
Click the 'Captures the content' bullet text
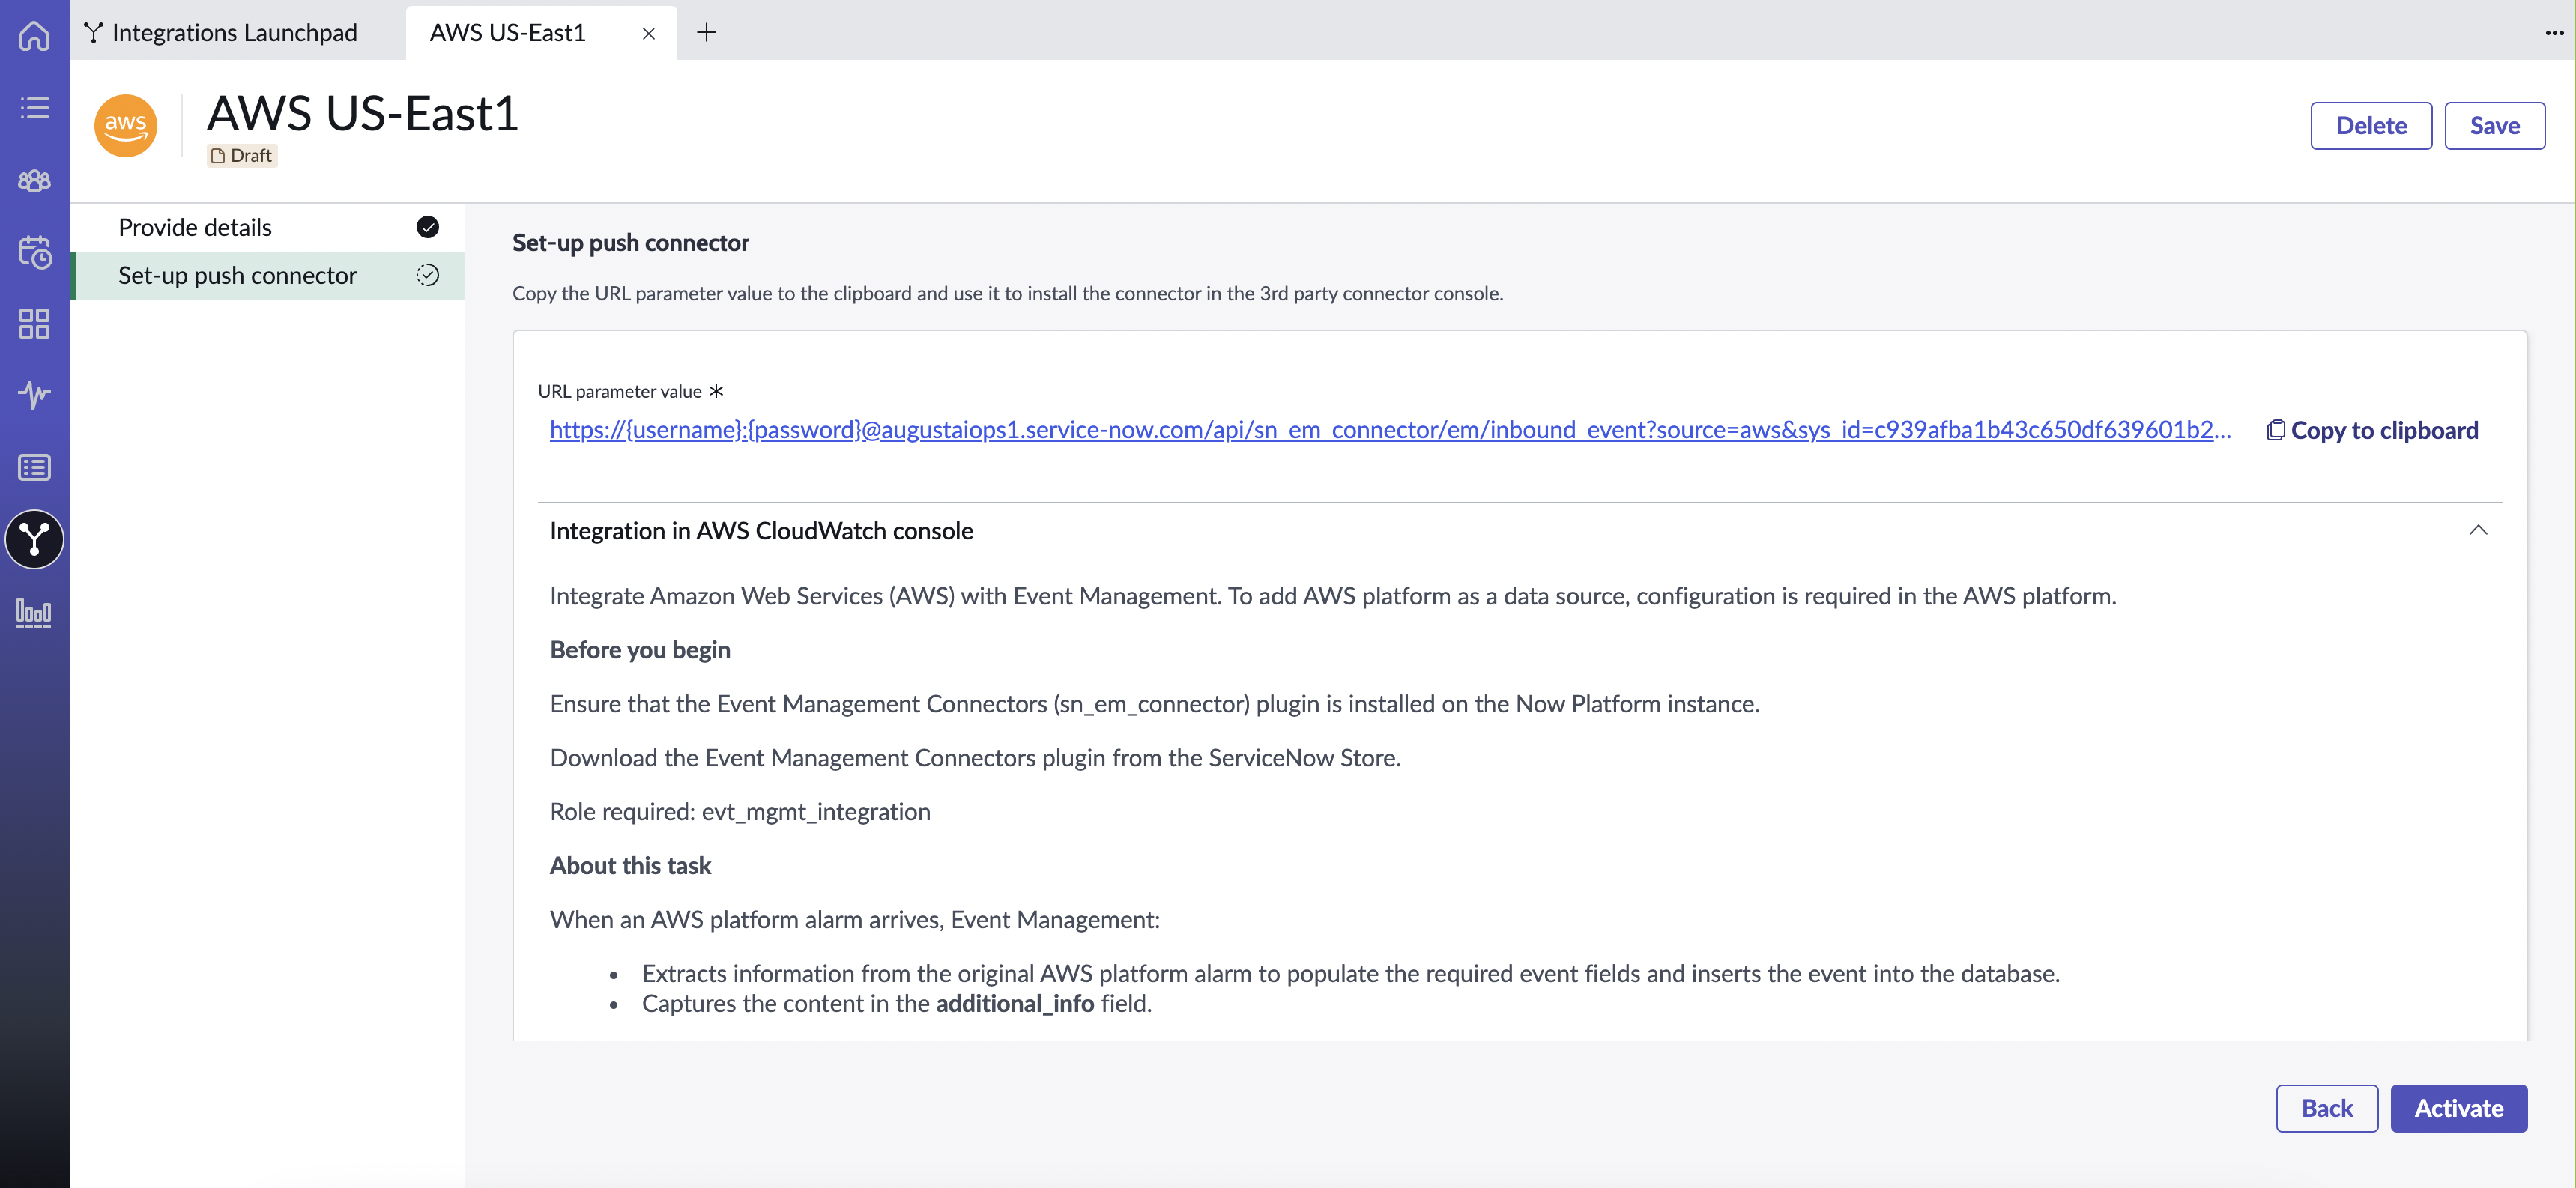(897, 1004)
